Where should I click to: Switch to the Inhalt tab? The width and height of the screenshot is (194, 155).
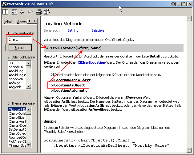pyautogui.click(x=8, y=22)
